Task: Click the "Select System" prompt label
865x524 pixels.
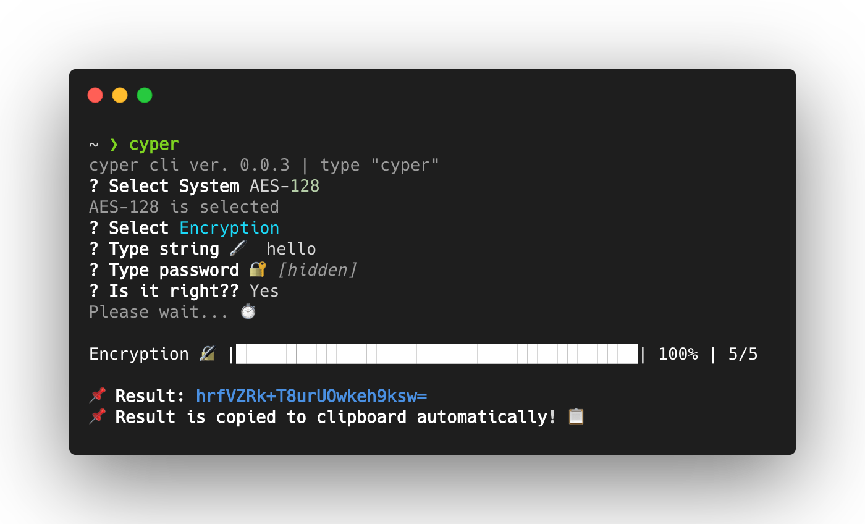Action: 174,185
